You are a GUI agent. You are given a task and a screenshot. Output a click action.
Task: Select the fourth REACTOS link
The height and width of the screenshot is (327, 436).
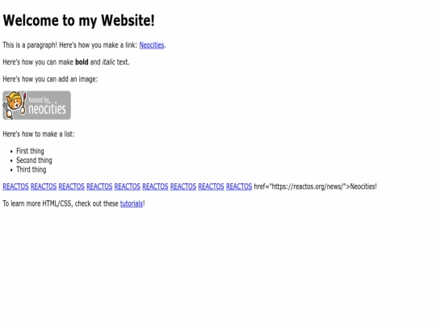[99, 187]
